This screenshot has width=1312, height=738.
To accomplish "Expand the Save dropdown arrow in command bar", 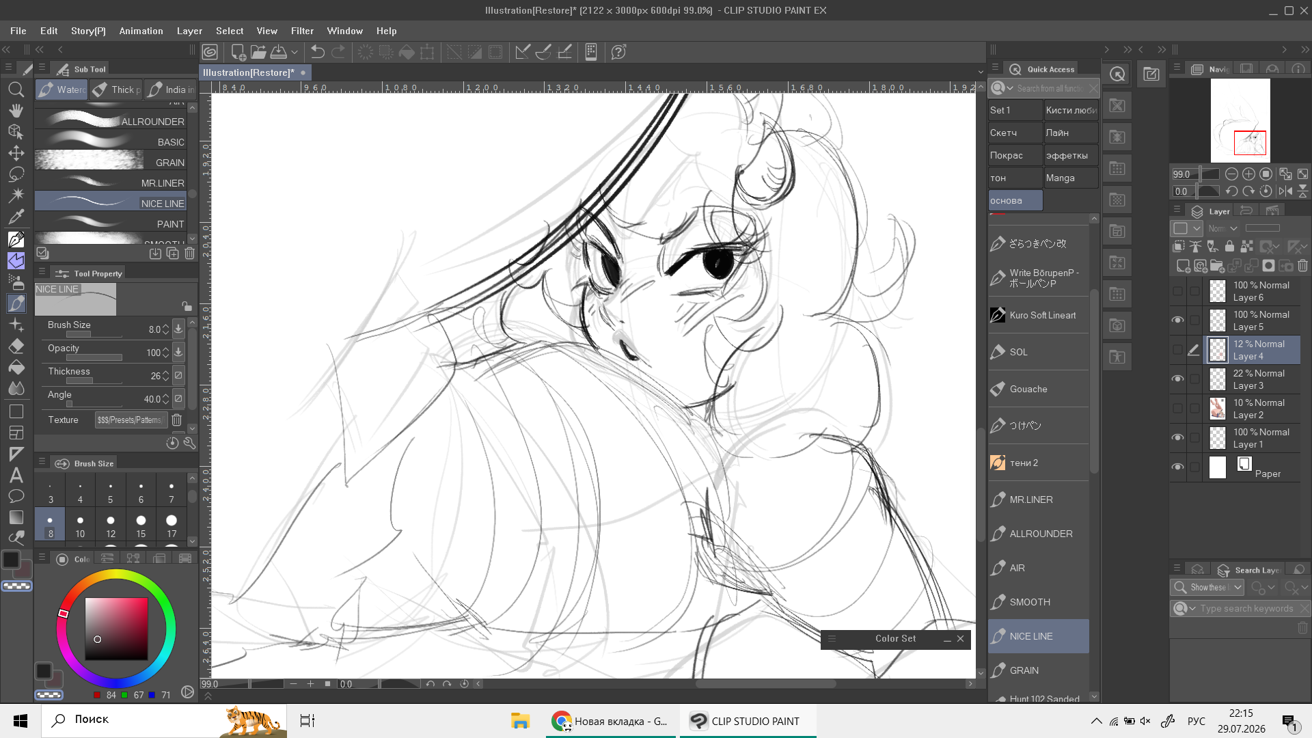I will [x=295, y=52].
